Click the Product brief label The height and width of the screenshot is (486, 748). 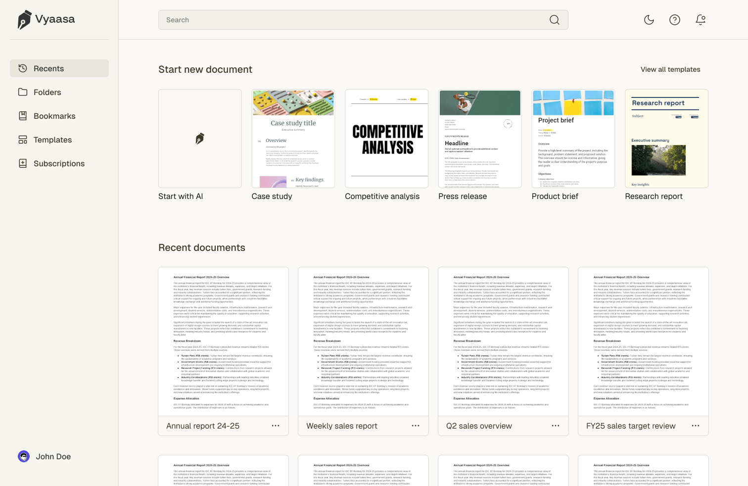[x=555, y=196]
